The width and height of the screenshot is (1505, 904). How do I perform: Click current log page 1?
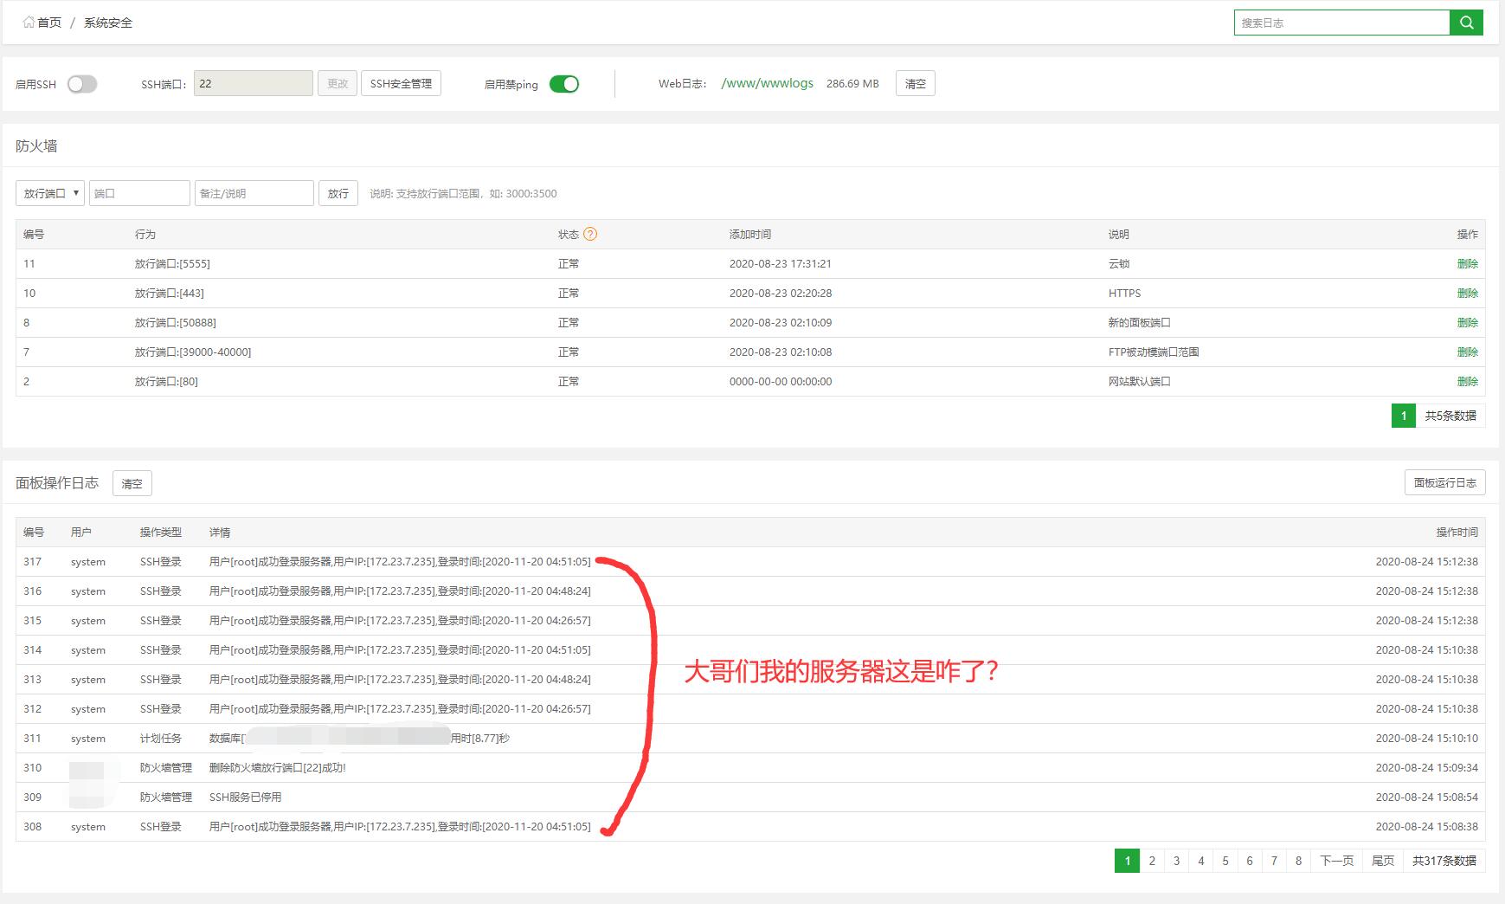pos(1127,860)
